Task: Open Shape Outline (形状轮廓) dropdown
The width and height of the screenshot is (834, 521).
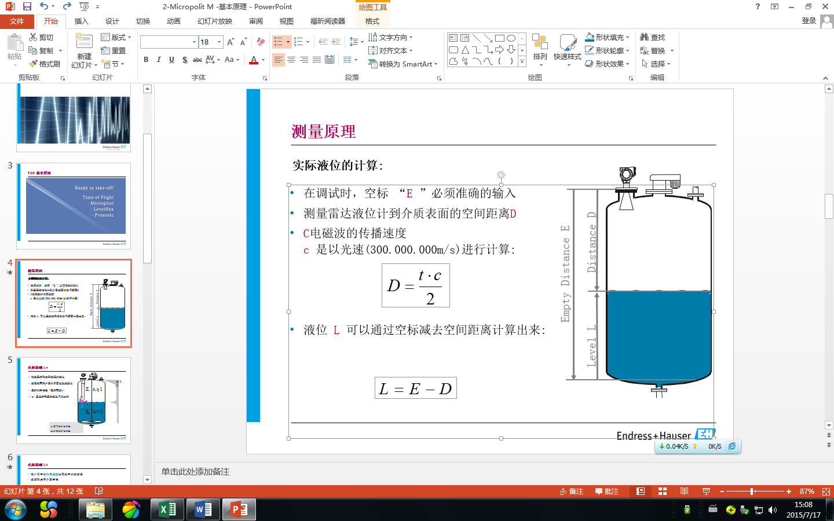Action: [x=607, y=50]
